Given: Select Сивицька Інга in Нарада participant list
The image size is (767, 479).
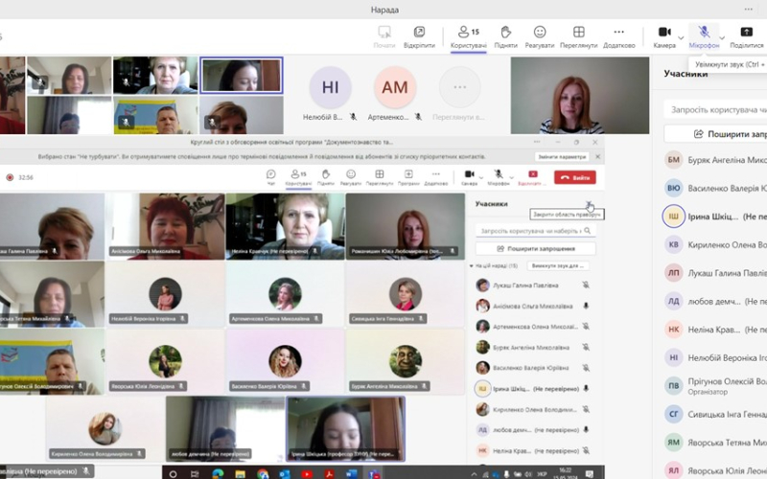Looking at the screenshot, I should (x=715, y=415).
